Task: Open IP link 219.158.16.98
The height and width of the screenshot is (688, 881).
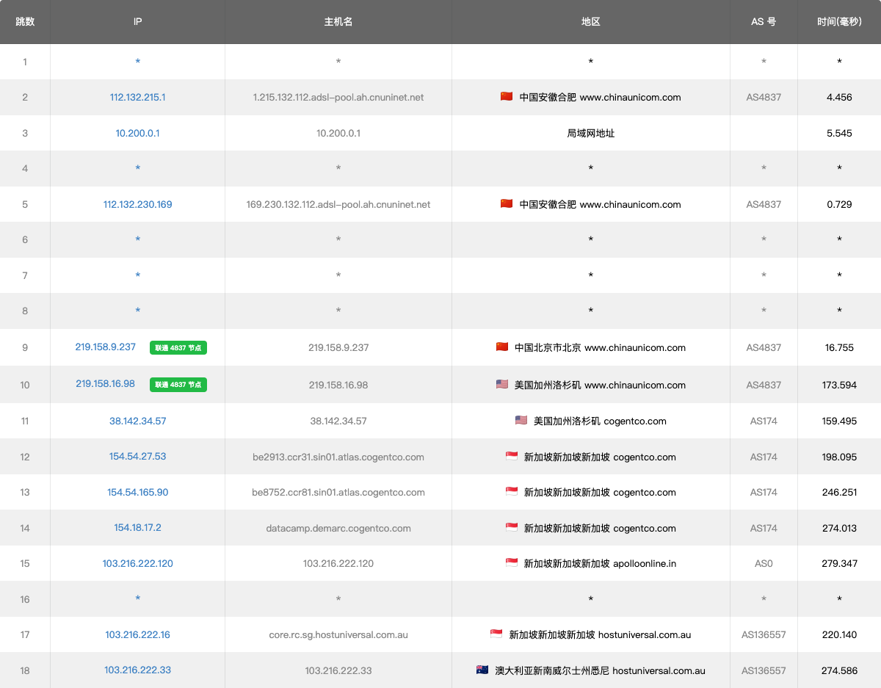Action: 106,383
